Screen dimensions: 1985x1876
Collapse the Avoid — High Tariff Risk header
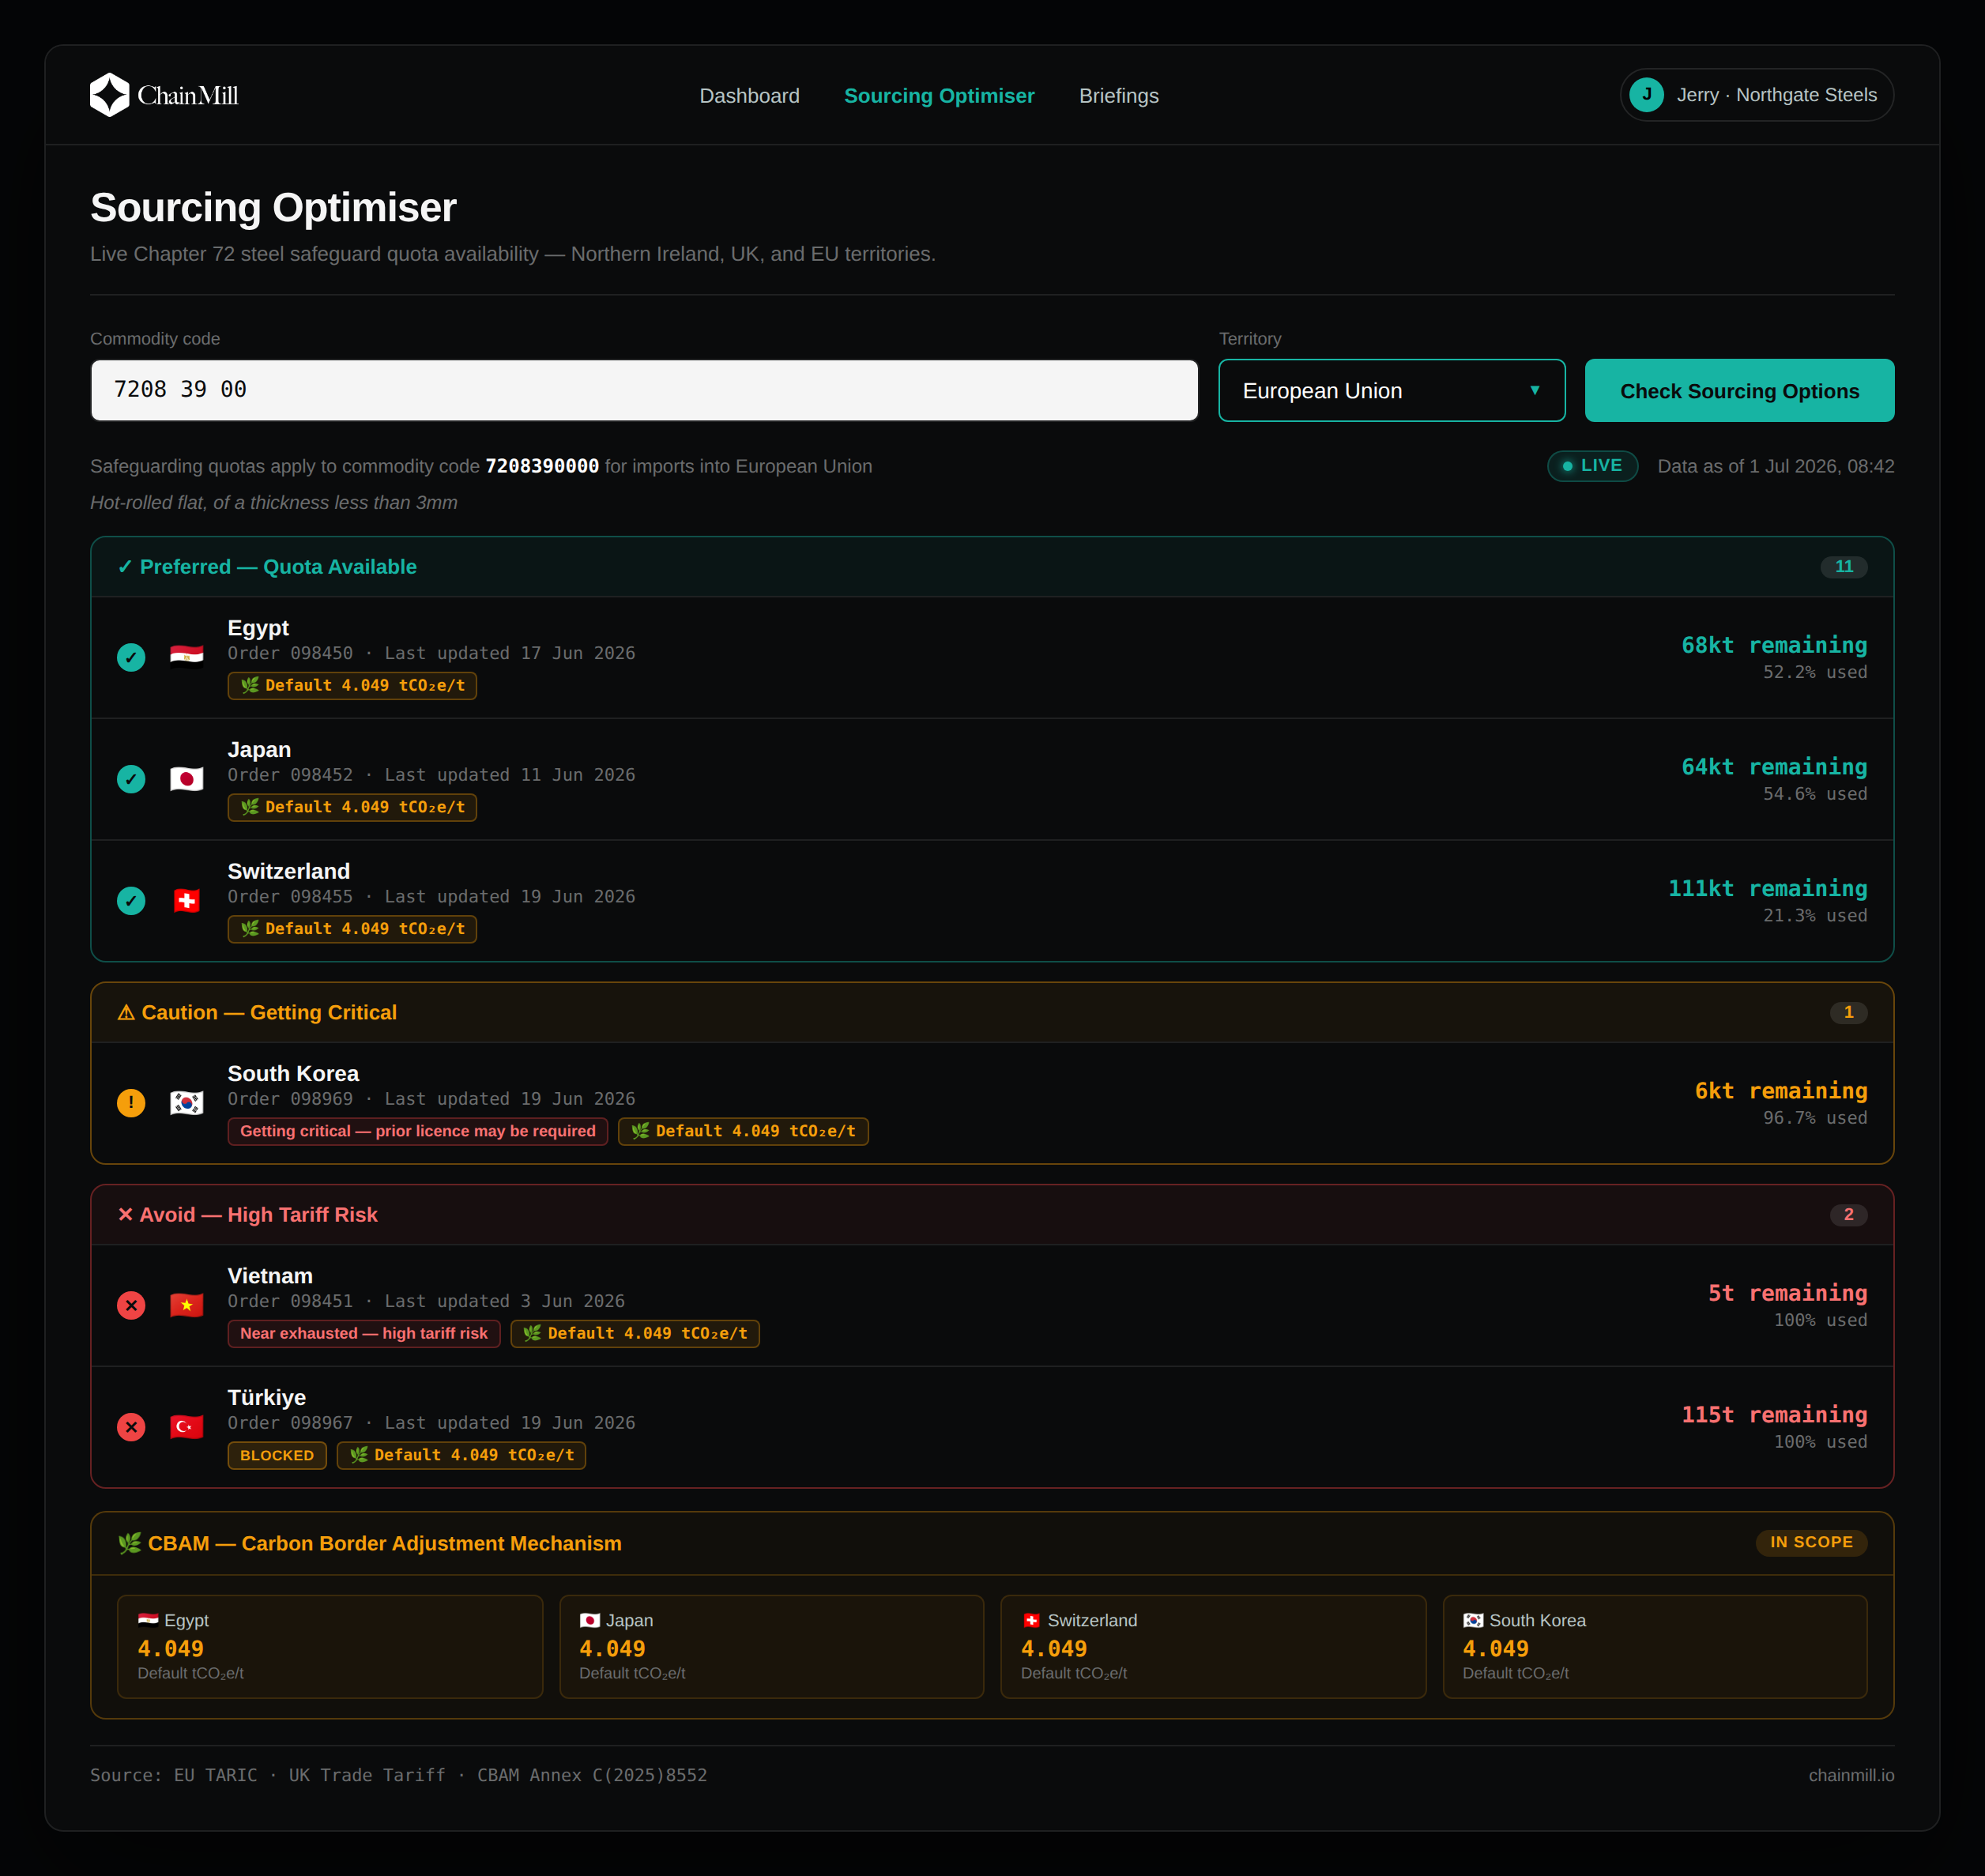pyautogui.click(x=992, y=1215)
